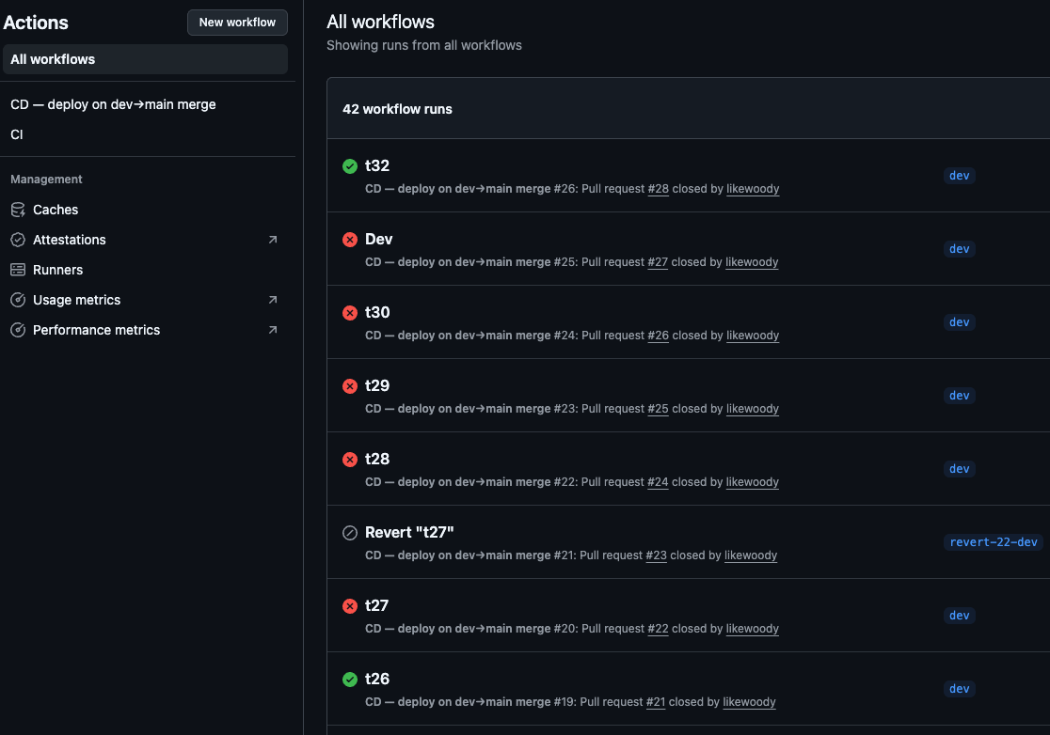Click the dev branch label on t26 run
This screenshot has height=735, width=1050.
coord(959,689)
